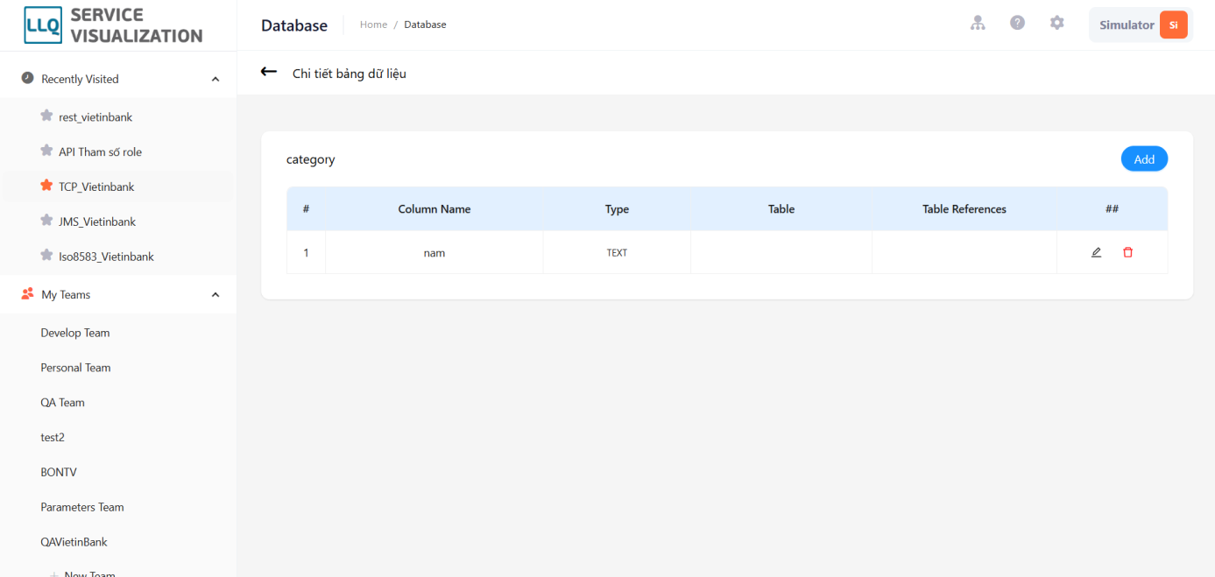Click the blue Add button
Screen dimensions: 1215x577
pos(1144,158)
